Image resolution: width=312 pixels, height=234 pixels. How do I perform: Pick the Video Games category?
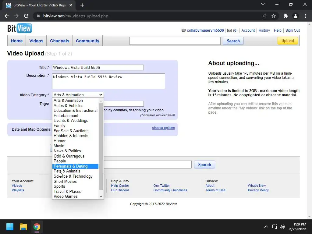click(x=76, y=197)
